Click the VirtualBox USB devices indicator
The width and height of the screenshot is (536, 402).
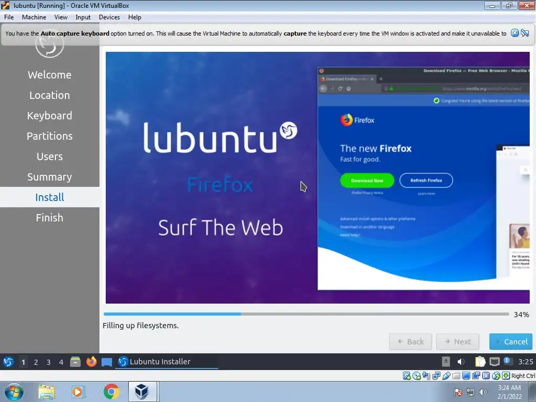[x=446, y=376]
